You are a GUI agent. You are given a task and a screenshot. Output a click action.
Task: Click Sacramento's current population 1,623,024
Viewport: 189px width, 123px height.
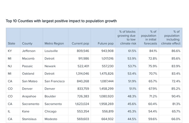[x=82, y=104]
